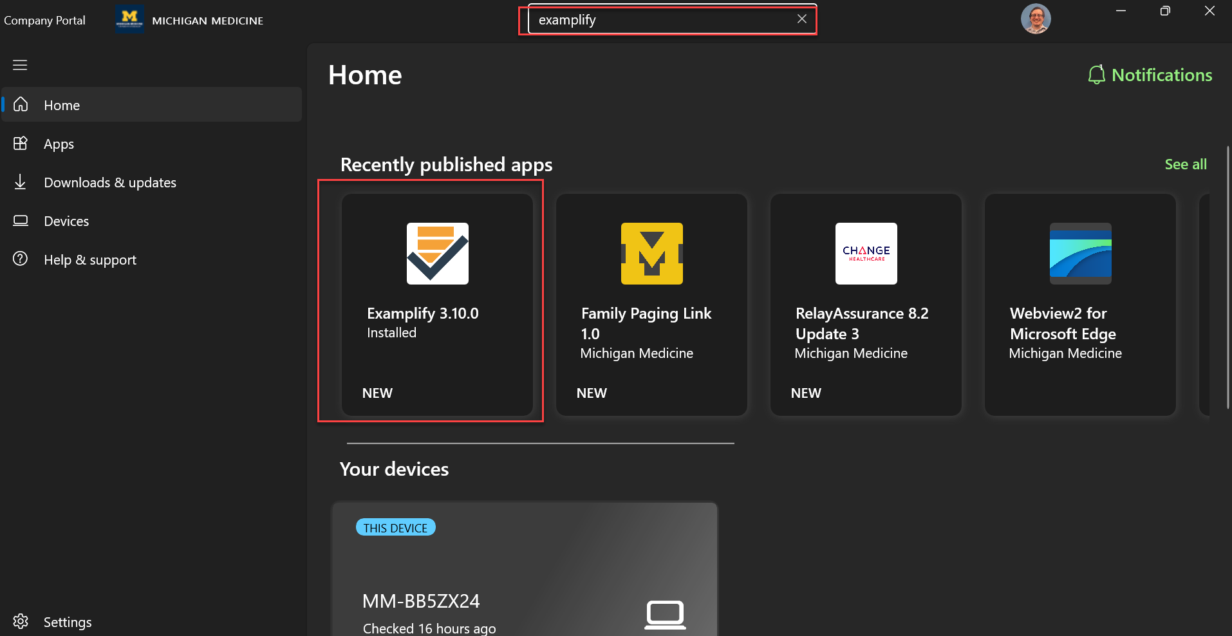Open Devices from the sidebar icon
The image size is (1232, 636).
[21, 221]
